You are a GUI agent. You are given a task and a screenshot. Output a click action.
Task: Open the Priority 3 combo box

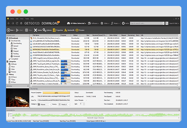pyautogui.click(x=64, y=105)
